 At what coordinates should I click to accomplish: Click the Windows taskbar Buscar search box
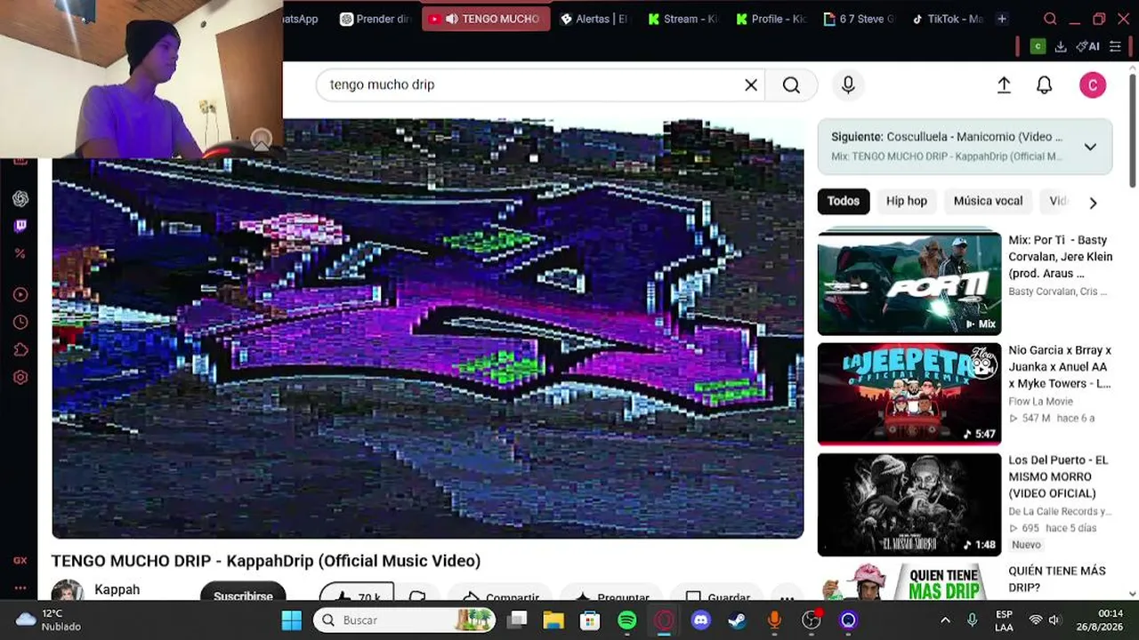point(407,620)
